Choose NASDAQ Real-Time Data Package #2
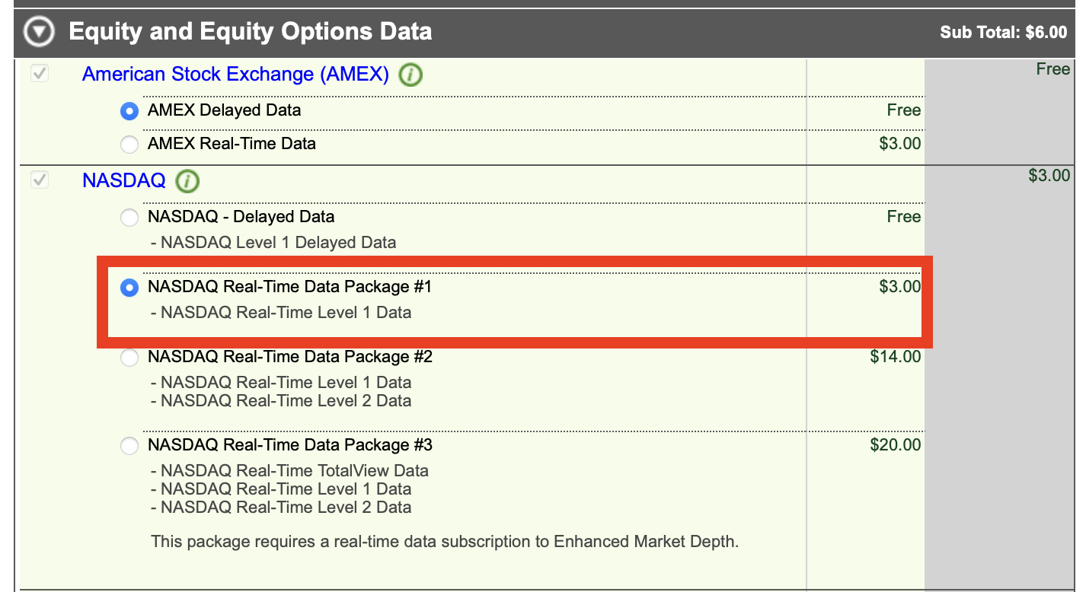 tap(129, 357)
